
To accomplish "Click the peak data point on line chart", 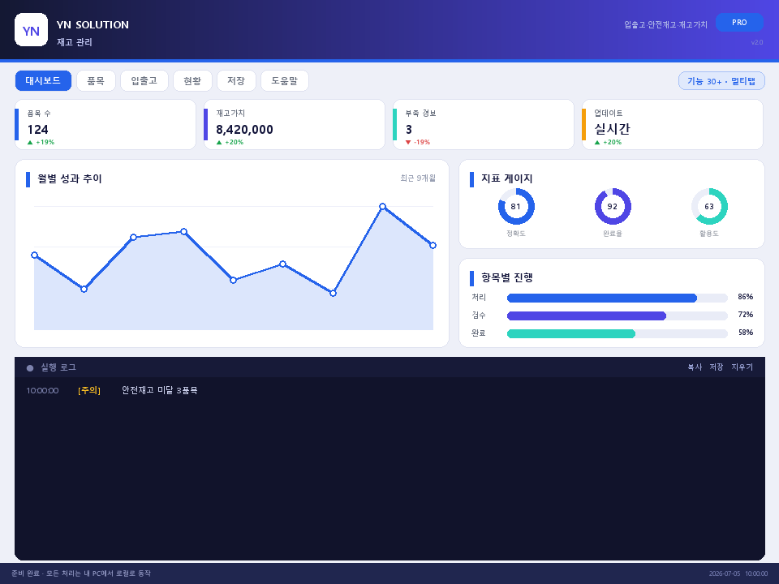I will coord(382,206).
